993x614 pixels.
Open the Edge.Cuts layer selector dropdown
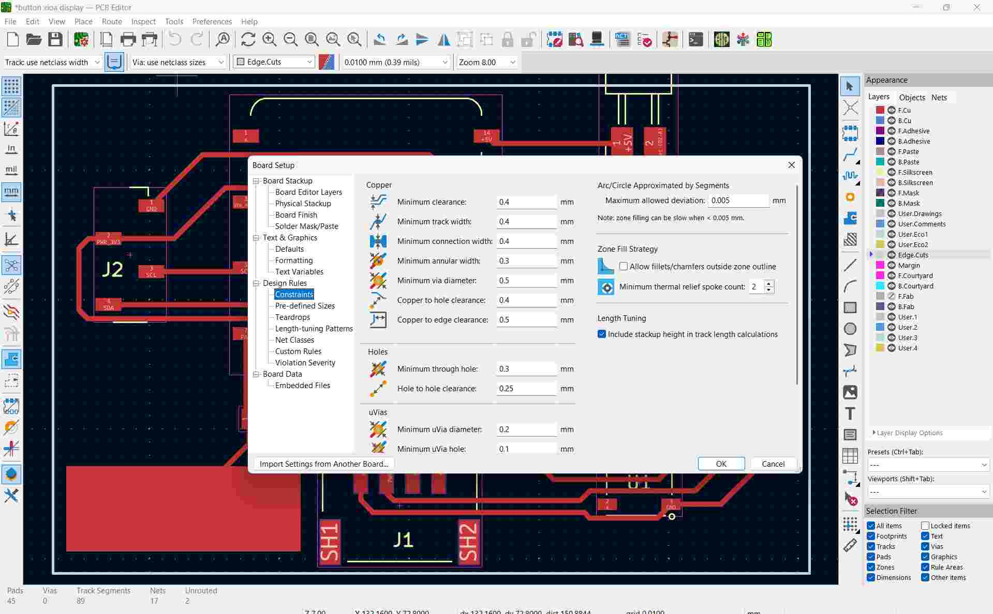point(274,62)
